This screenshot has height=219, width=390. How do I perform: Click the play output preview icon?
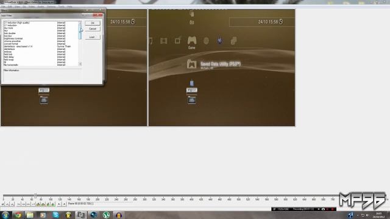tap(12, 204)
